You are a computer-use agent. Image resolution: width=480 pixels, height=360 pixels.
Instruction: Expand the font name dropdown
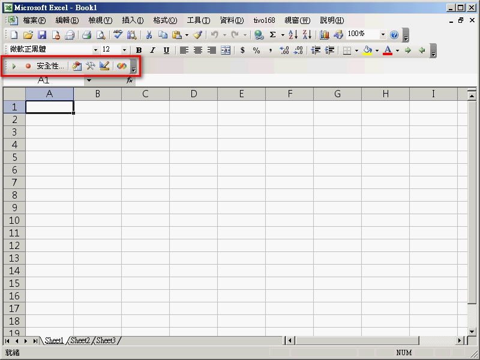[95, 50]
